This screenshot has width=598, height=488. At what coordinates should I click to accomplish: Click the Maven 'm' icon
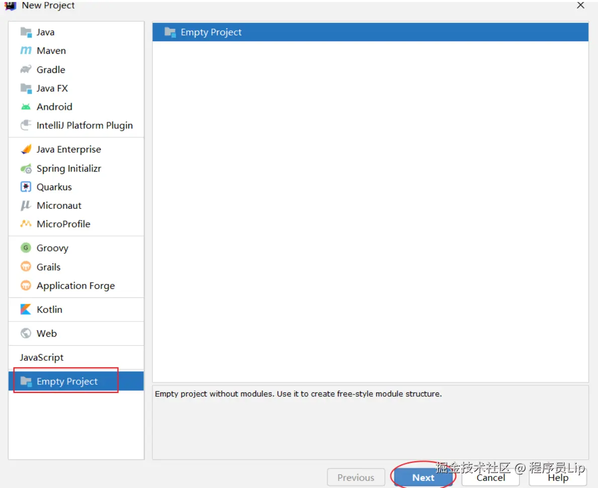26,50
